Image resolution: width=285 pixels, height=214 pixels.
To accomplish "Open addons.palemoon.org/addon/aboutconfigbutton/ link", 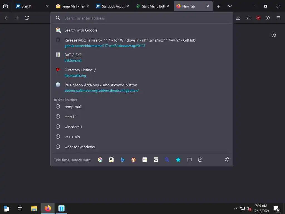I will click(x=102, y=91).
